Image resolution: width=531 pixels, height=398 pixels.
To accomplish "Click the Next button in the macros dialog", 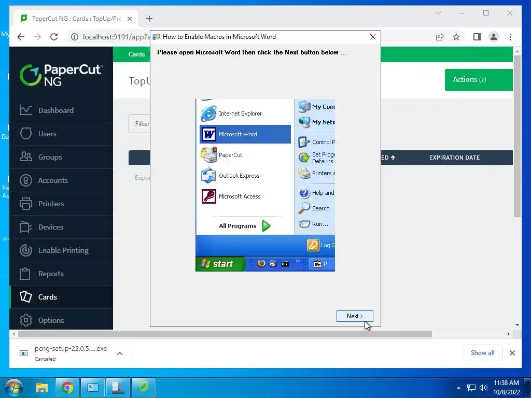I will tap(355, 316).
